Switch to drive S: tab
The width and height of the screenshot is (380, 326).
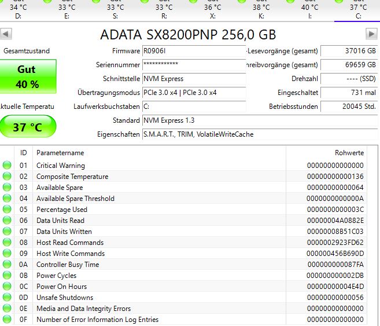point(115,10)
